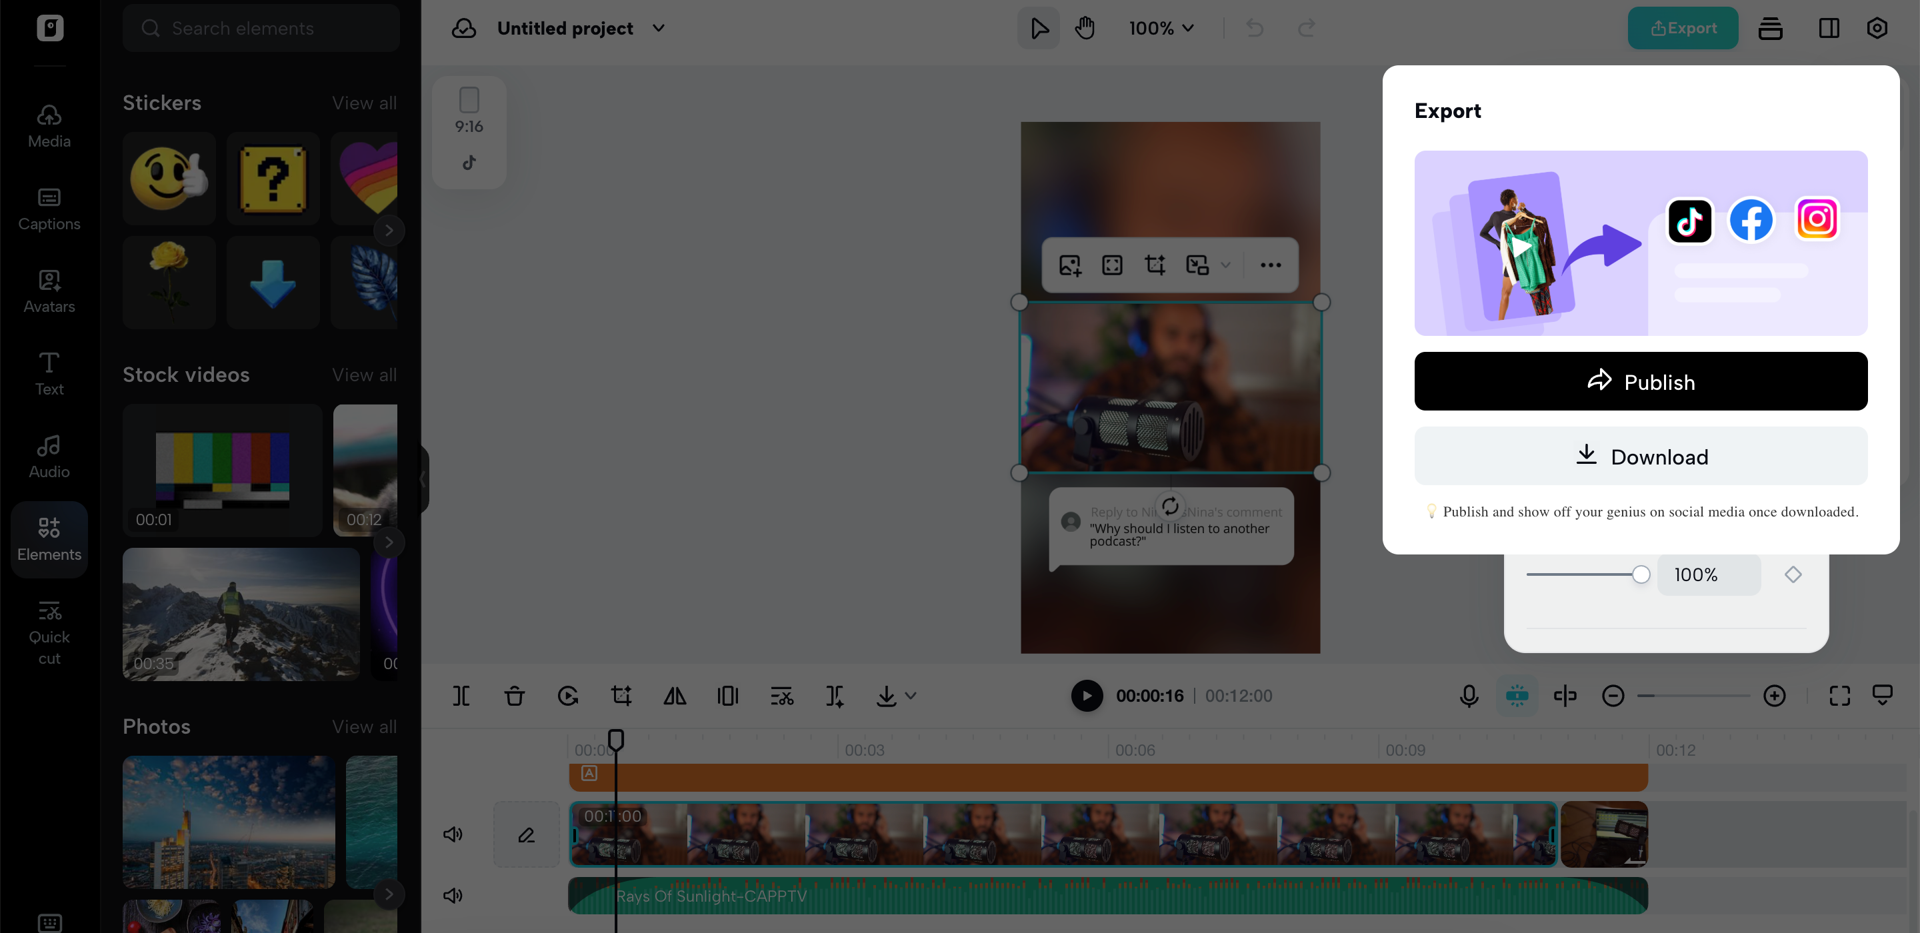Click the add image icon in floating toolbar
The image size is (1920, 933).
(1069, 265)
